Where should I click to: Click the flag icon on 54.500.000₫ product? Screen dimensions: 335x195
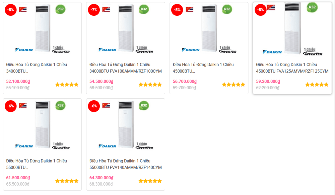tap(106, 9)
